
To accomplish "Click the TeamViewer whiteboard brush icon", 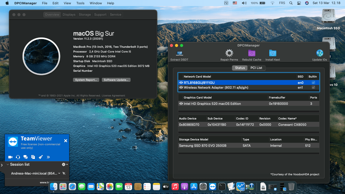I will pos(41,157).
